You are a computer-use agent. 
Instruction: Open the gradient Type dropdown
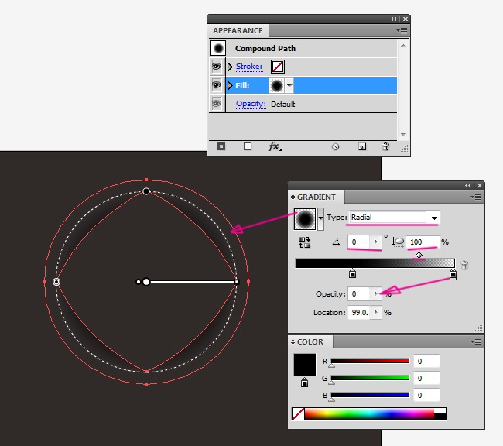click(435, 218)
